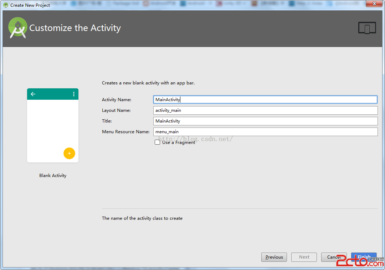Image resolution: width=385 pixels, height=270 pixels.
Task: Click the Blank Activity caption label
Action: click(x=53, y=176)
